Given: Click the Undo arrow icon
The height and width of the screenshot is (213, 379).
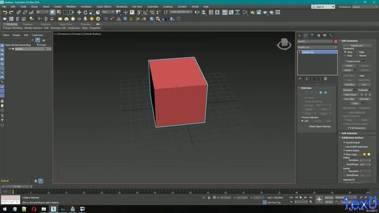Looking at the screenshot, I should coord(5,12).
